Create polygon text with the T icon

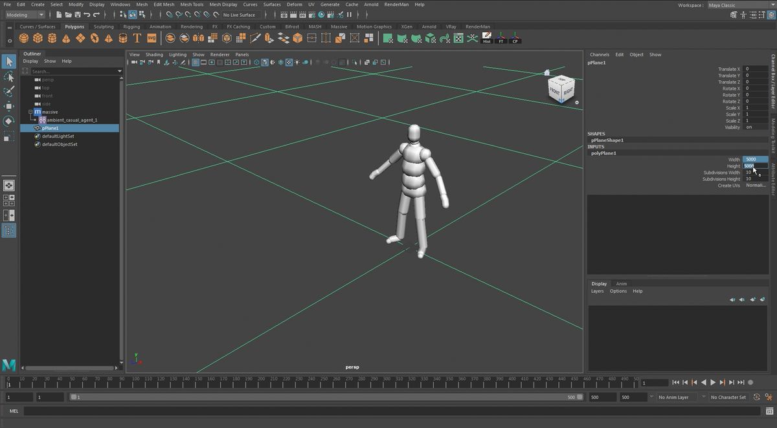click(x=137, y=38)
